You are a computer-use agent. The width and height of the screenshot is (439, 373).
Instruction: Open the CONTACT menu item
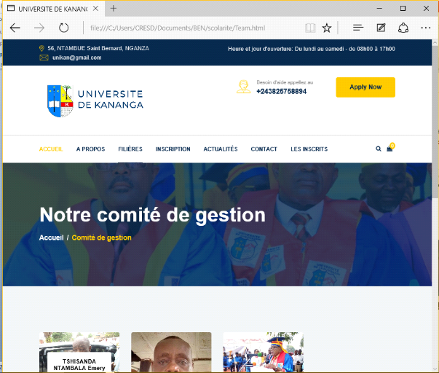tap(264, 149)
